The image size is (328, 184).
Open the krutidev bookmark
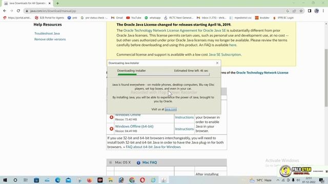262,18
